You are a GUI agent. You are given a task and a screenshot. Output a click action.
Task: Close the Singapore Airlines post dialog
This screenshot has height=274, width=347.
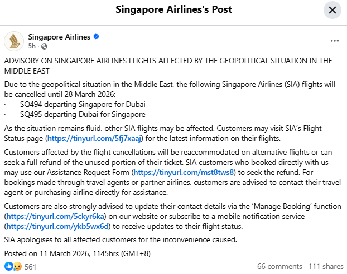(332, 10)
